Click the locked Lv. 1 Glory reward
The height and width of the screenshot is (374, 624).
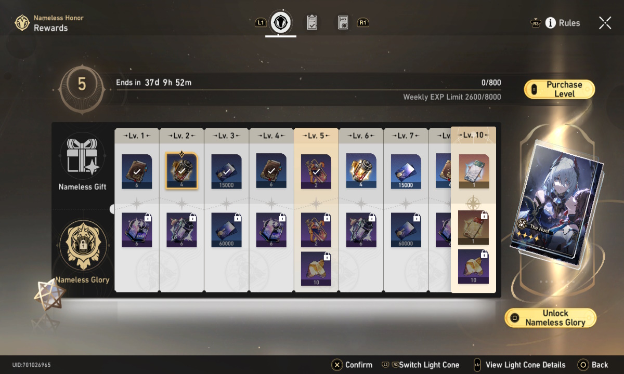137,230
